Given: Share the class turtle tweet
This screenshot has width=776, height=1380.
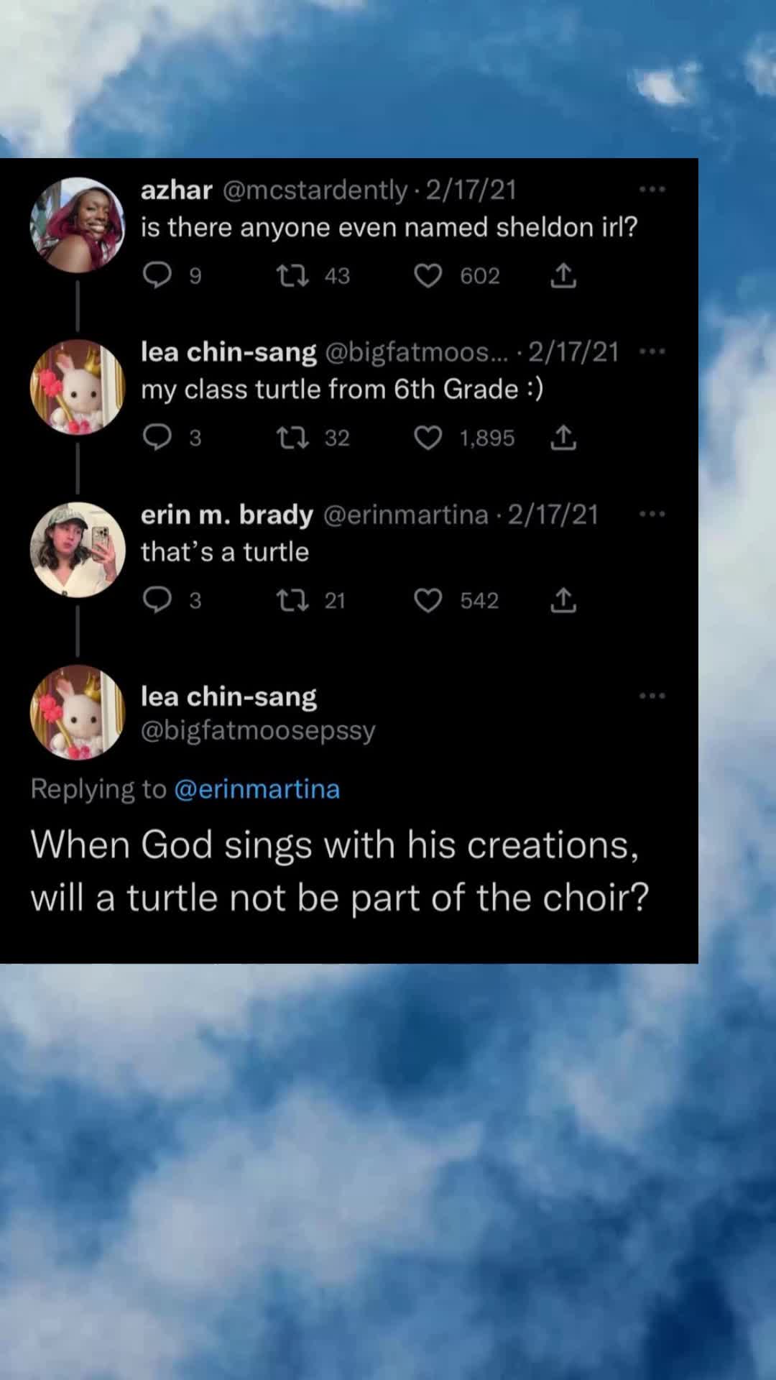Looking at the screenshot, I should tap(563, 438).
